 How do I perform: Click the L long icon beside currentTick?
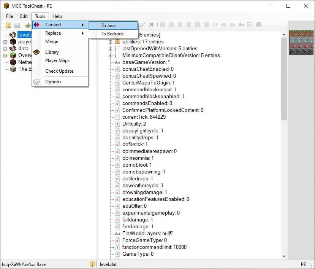point(117,117)
